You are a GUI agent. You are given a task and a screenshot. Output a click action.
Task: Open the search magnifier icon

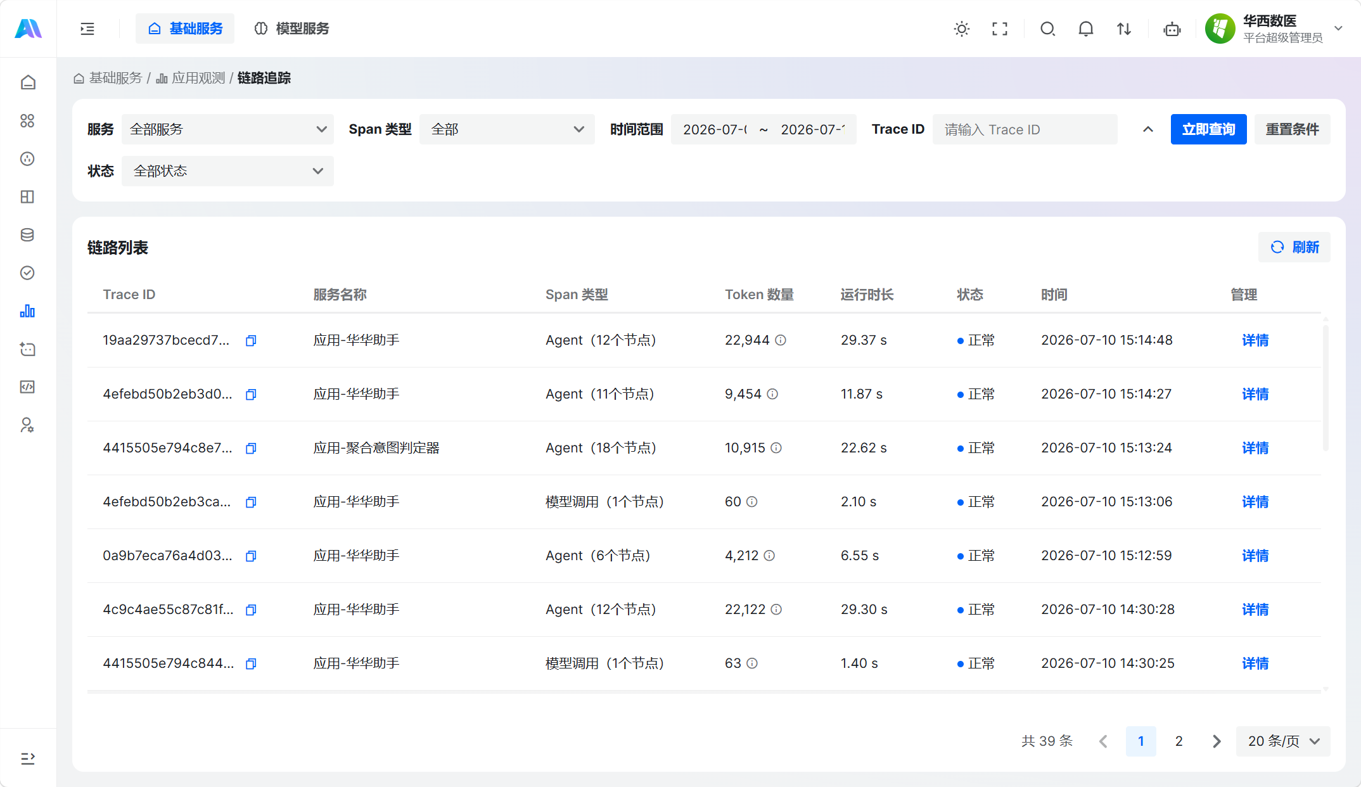coord(1048,29)
